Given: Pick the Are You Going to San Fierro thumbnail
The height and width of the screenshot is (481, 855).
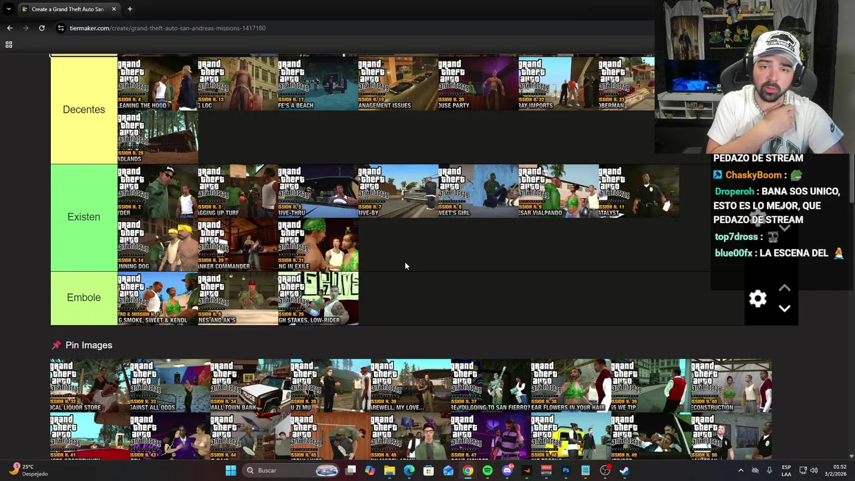Looking at the screenshot, I should (x=491, y=385).
